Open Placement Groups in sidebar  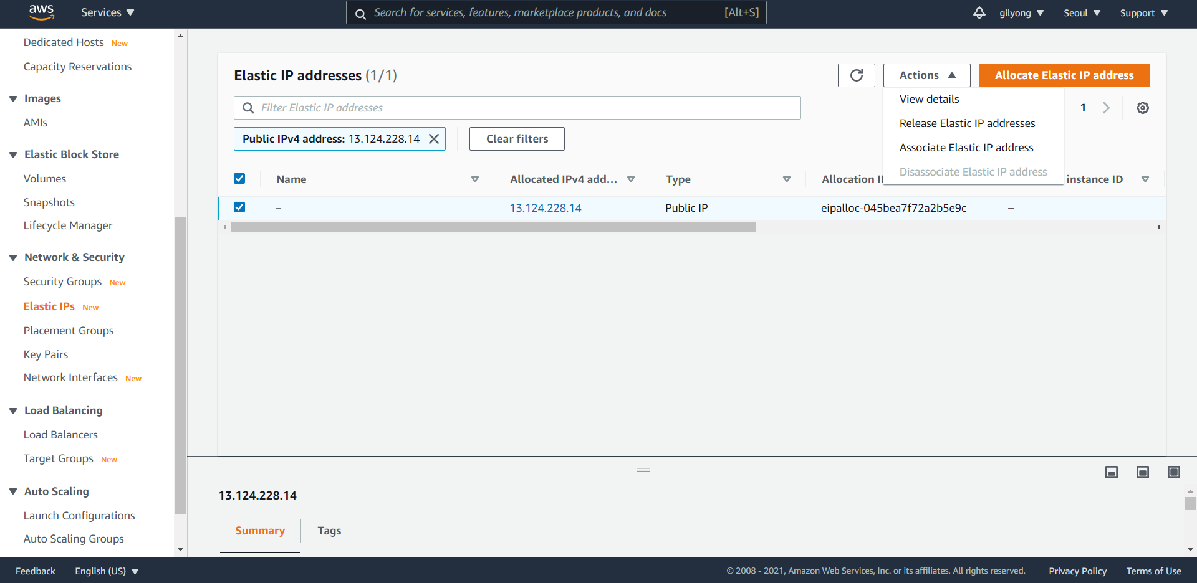69,331
